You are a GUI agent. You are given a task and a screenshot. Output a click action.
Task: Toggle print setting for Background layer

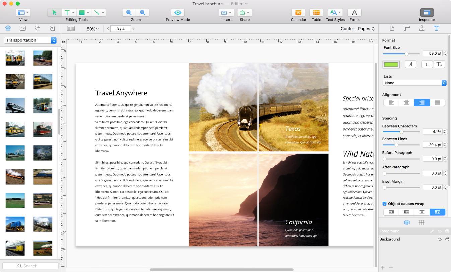[447, 239]
